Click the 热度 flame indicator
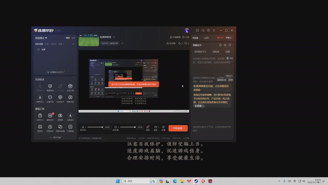The image size is (328, 185). coord(220,38)
